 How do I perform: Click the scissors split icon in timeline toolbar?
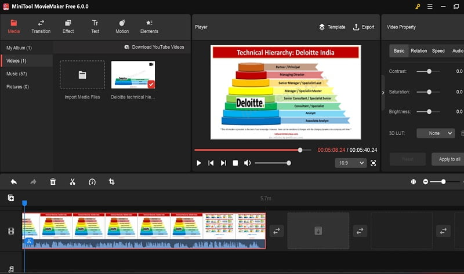pos(72,182)
